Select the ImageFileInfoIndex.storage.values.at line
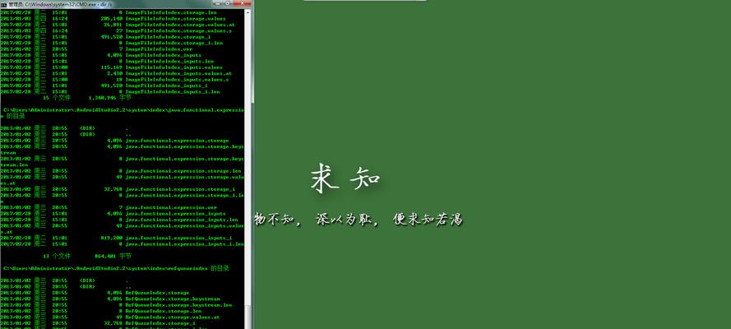731x329 pixels. (116, 24)
